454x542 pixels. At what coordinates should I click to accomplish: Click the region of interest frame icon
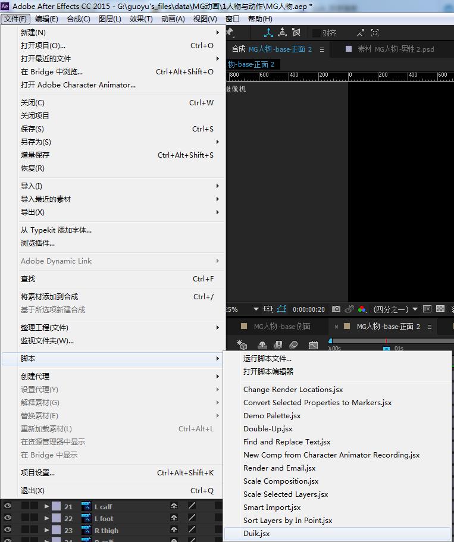427,309
